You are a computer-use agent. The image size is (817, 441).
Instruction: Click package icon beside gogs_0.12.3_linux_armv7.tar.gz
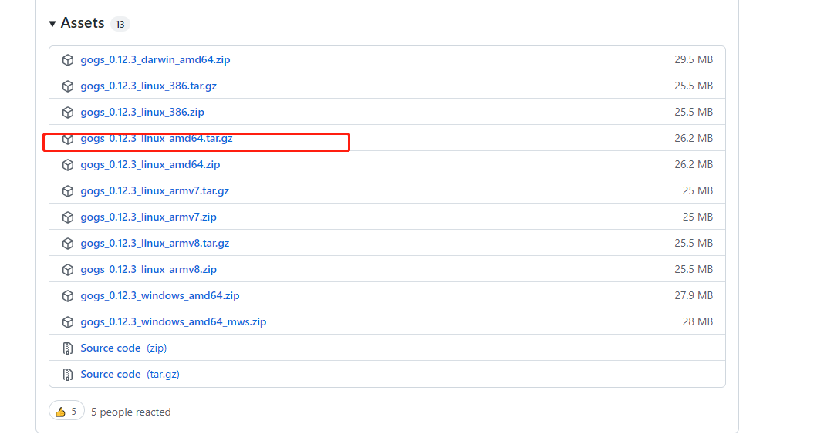[x=68, y=191]
